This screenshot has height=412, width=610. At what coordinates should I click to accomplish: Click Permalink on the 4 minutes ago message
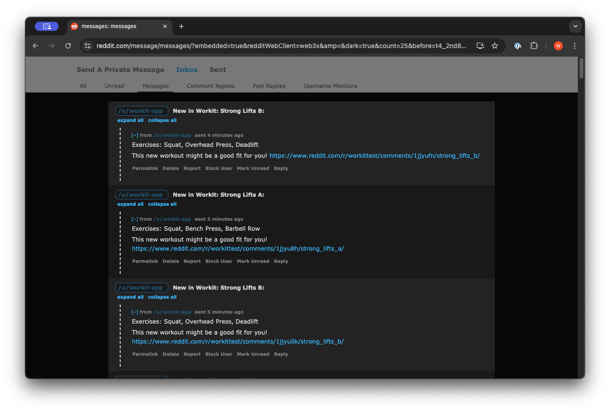click(145, 169)
